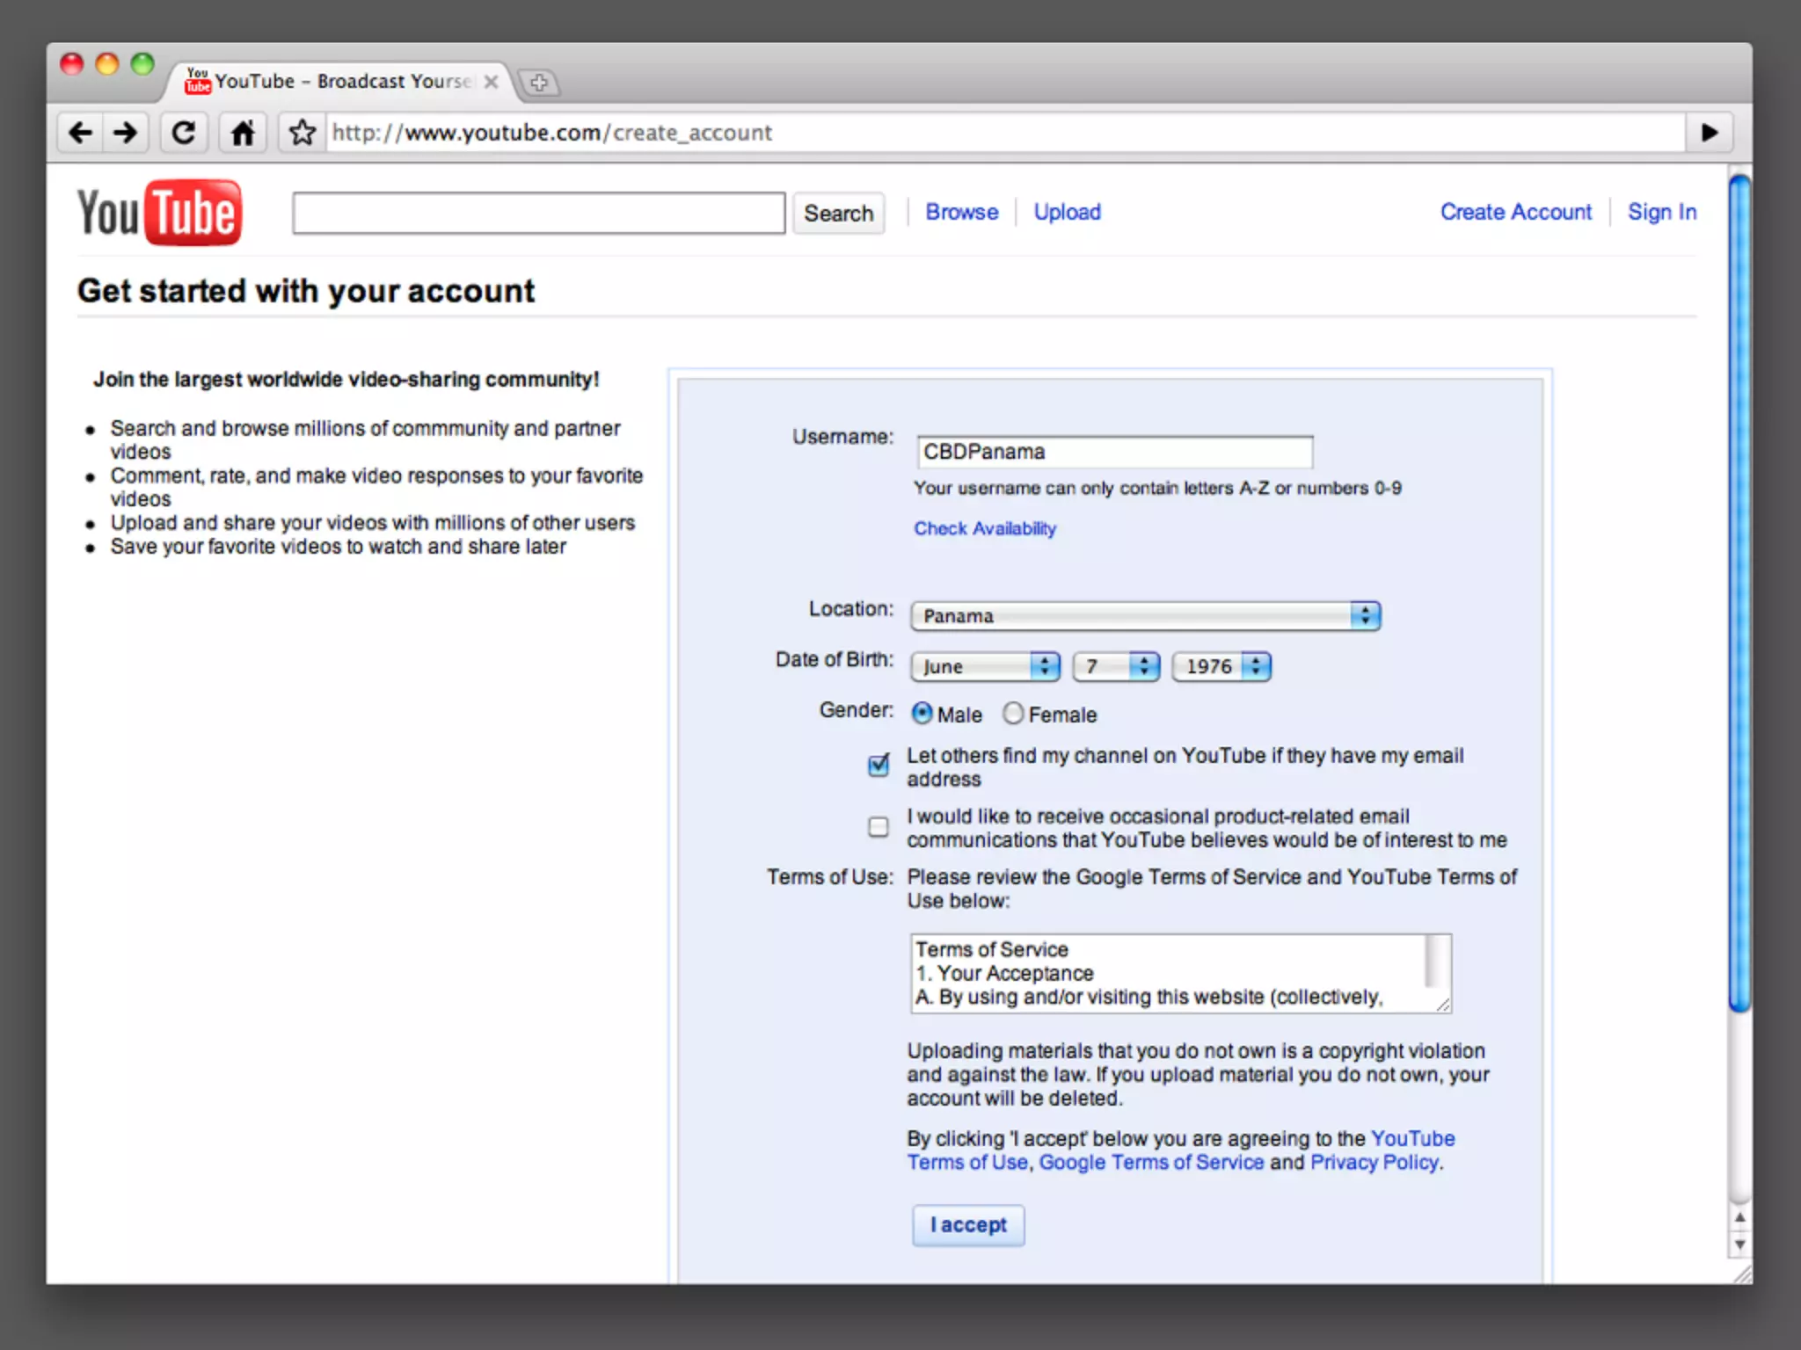The width and height of the screenshot is (1801, 1350).
Task: Click the Check Availability link
Action: [984, 528]
